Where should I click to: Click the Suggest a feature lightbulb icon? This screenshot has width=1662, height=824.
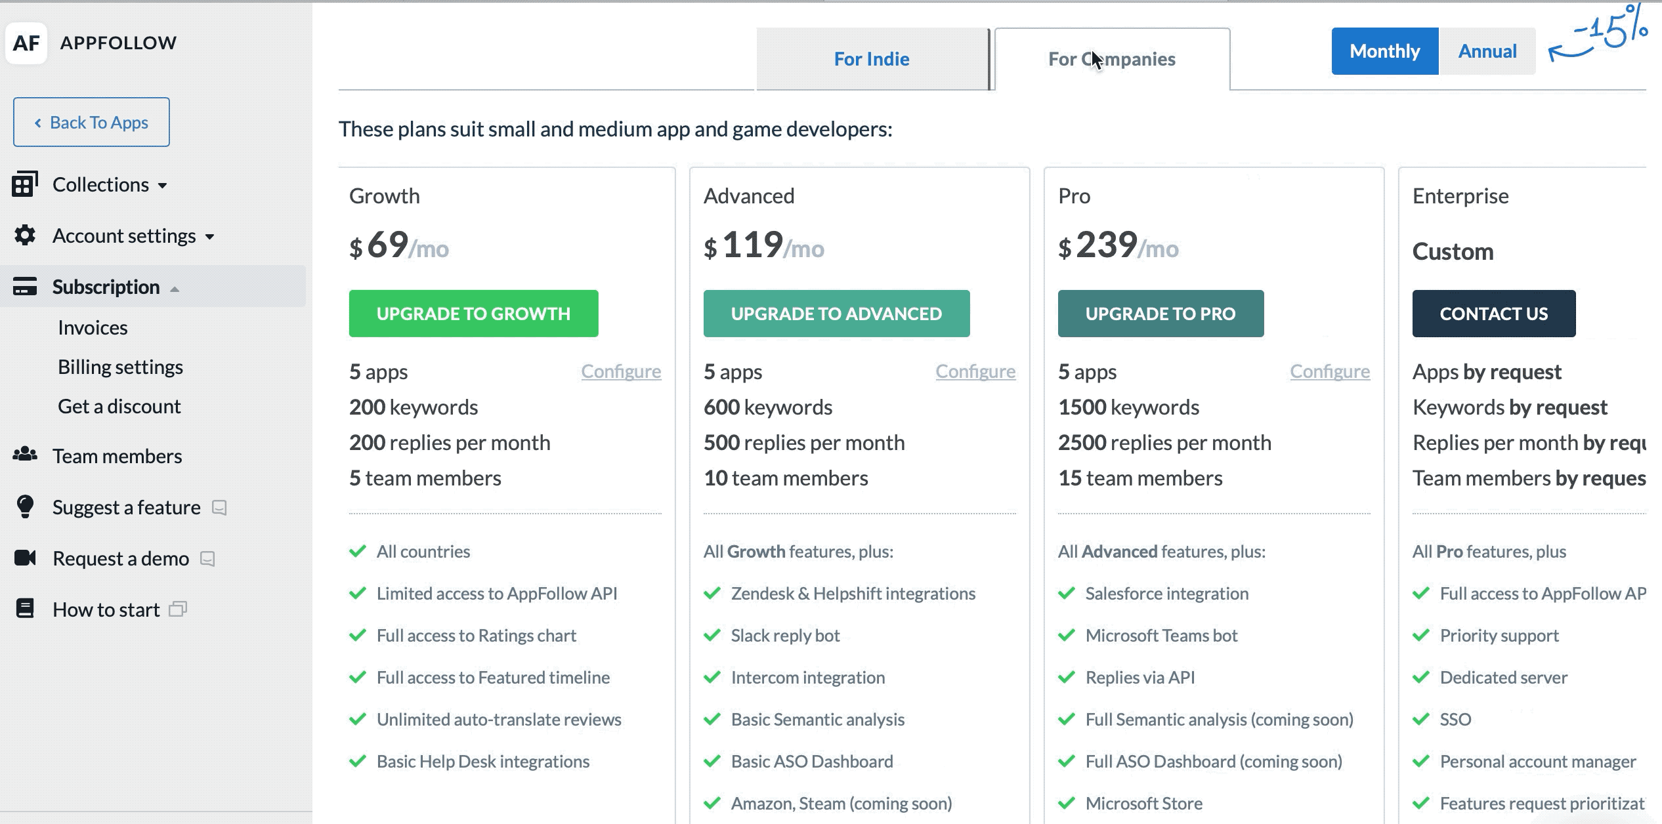(x=25, y=506)
